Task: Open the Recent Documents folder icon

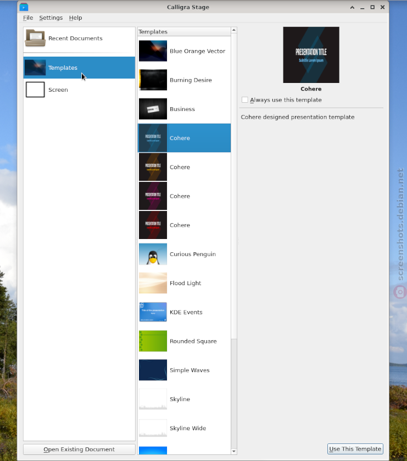Action: pyautogui.click(x=35, y=38)
